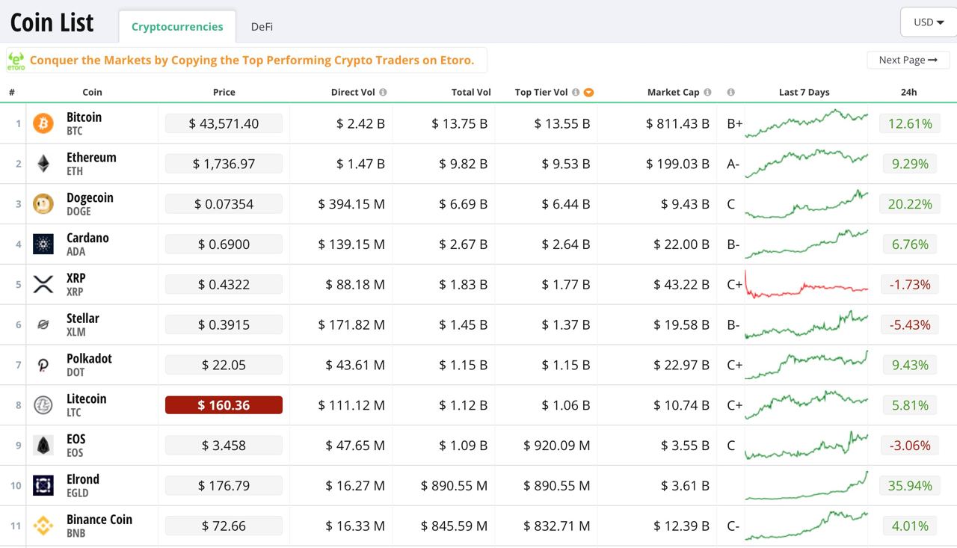This screenshot has height=548, width=957.
Task: Click the Litecoin logo icon
Action: tap(43, 406)
